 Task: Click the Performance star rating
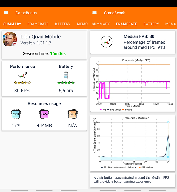tap(22, 83)
